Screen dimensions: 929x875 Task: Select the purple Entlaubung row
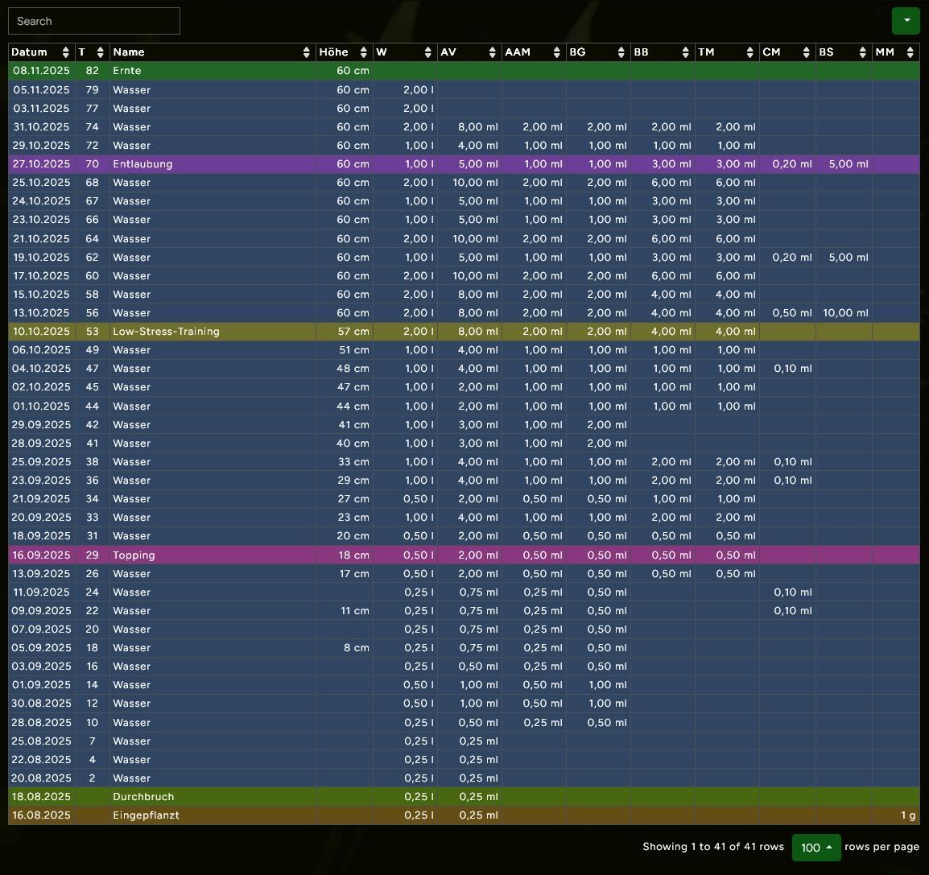213,164
